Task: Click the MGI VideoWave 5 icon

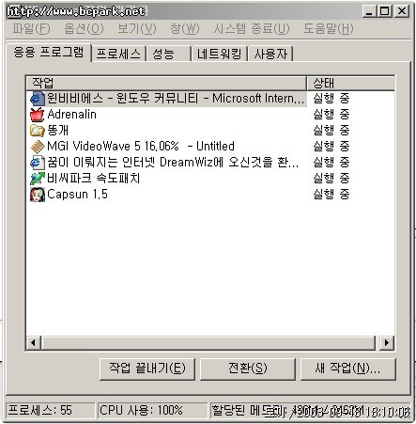Action: [38, 147]
